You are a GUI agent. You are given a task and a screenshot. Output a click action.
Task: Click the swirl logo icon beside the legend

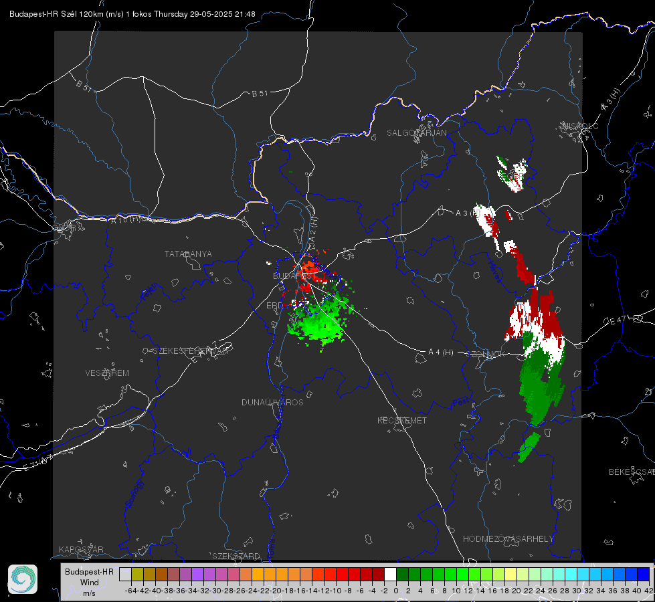pos(23,579)
